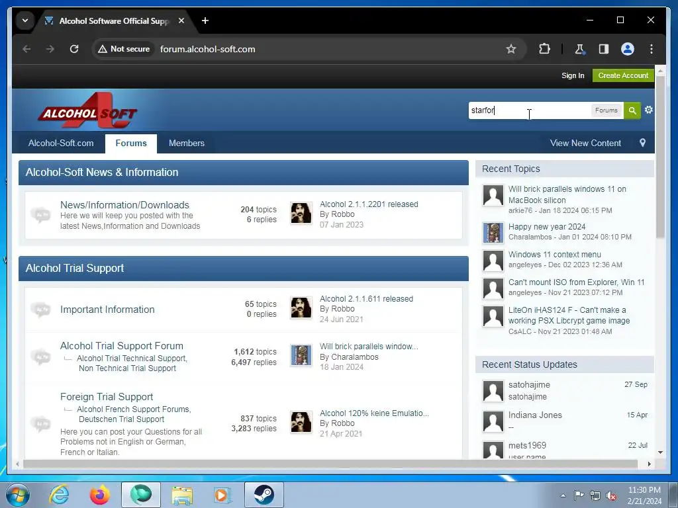
Task: Click the muted volume tray icon
Action: (x=611, y=496)
